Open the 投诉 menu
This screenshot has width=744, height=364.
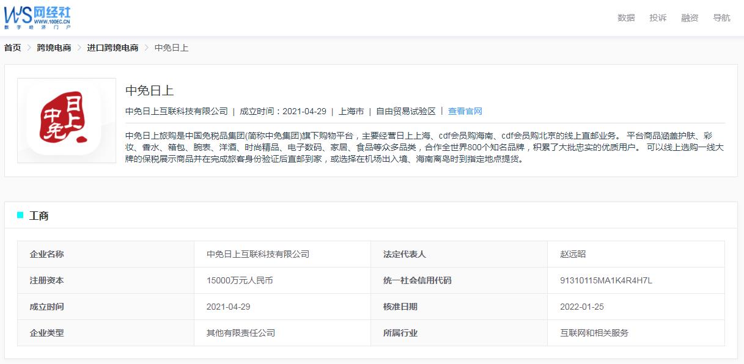point(658,18)
